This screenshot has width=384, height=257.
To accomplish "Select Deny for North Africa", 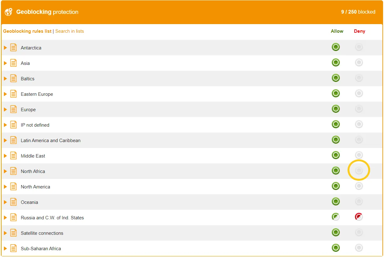I will pyautogui.click(x=359, y=171).
